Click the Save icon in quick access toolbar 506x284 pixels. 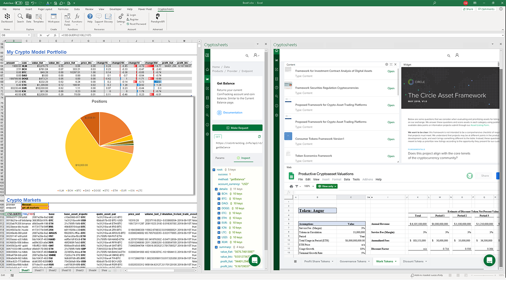click(26, 3)
